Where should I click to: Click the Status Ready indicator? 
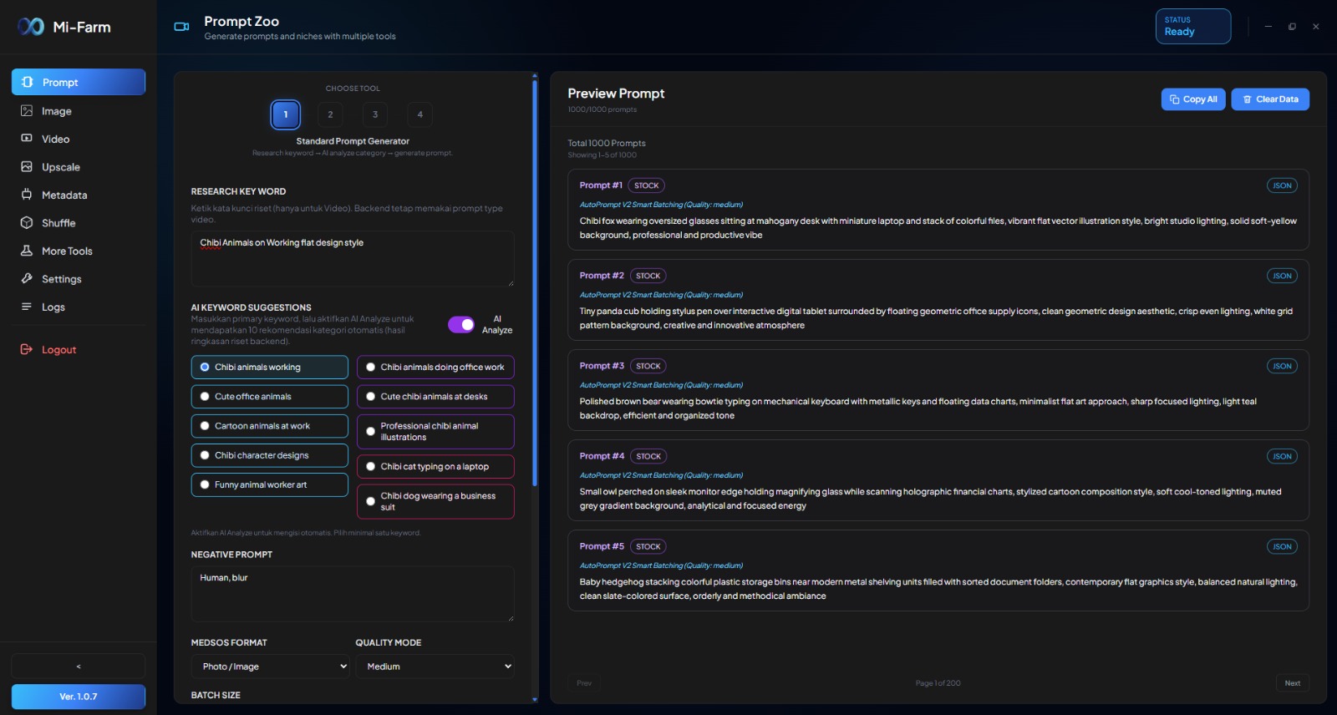tap(1193, 26)
